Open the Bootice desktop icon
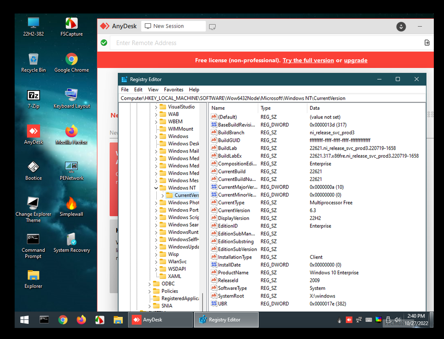Viewport: 444px width, 339px height. pyautogui.click(x=33, y=171)
